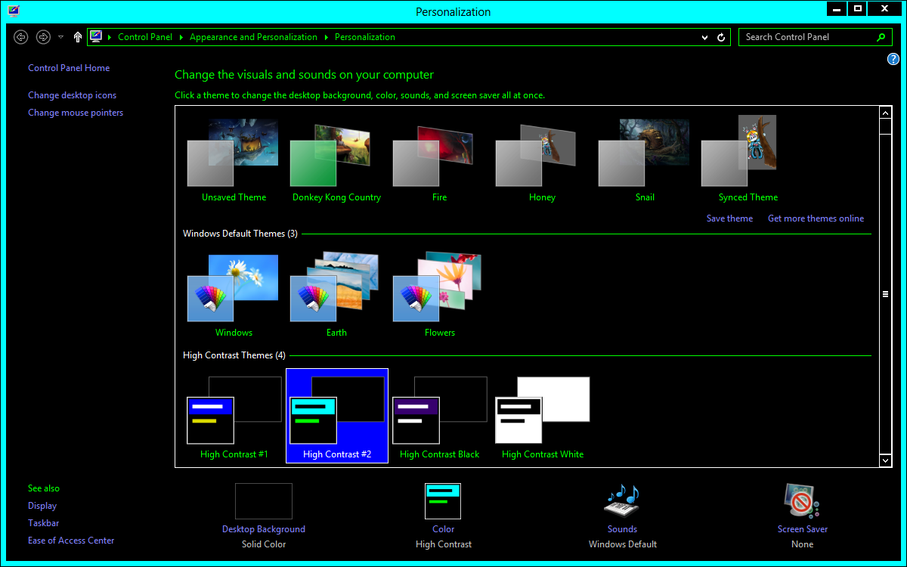This screenshot has width=907, height=567.
Task: Select Appearance and Personalization breadcrumb
Action: point(253,37)
